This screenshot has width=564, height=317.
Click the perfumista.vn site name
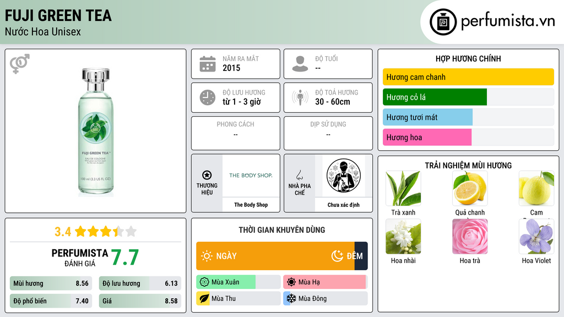507,21
